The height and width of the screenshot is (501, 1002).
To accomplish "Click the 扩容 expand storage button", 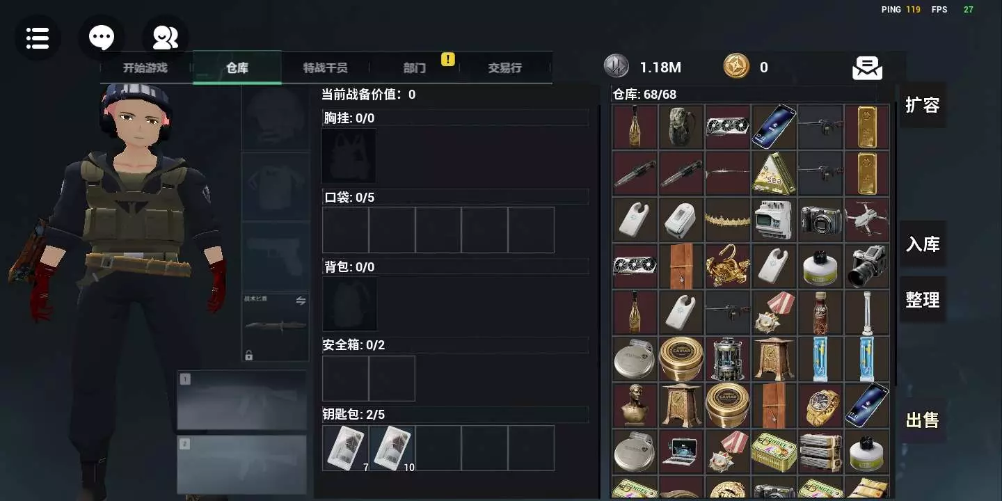I will click(x=922, y=105).
